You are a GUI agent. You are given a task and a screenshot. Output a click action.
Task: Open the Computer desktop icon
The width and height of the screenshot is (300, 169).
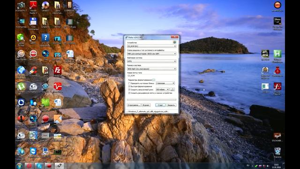click(21, 23)
